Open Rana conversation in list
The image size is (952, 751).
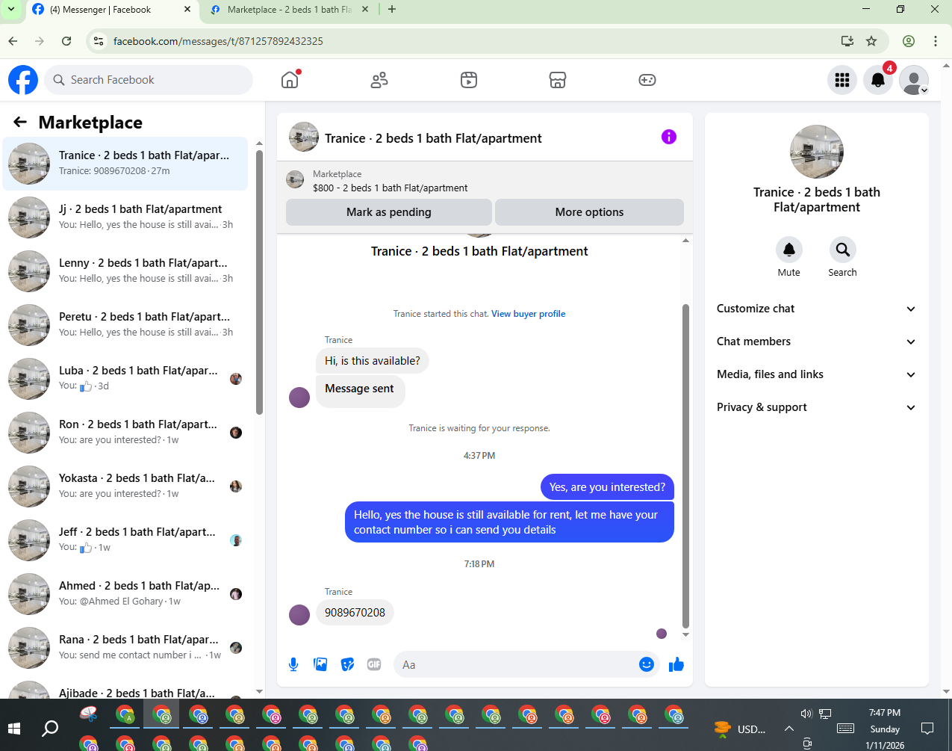125,648
